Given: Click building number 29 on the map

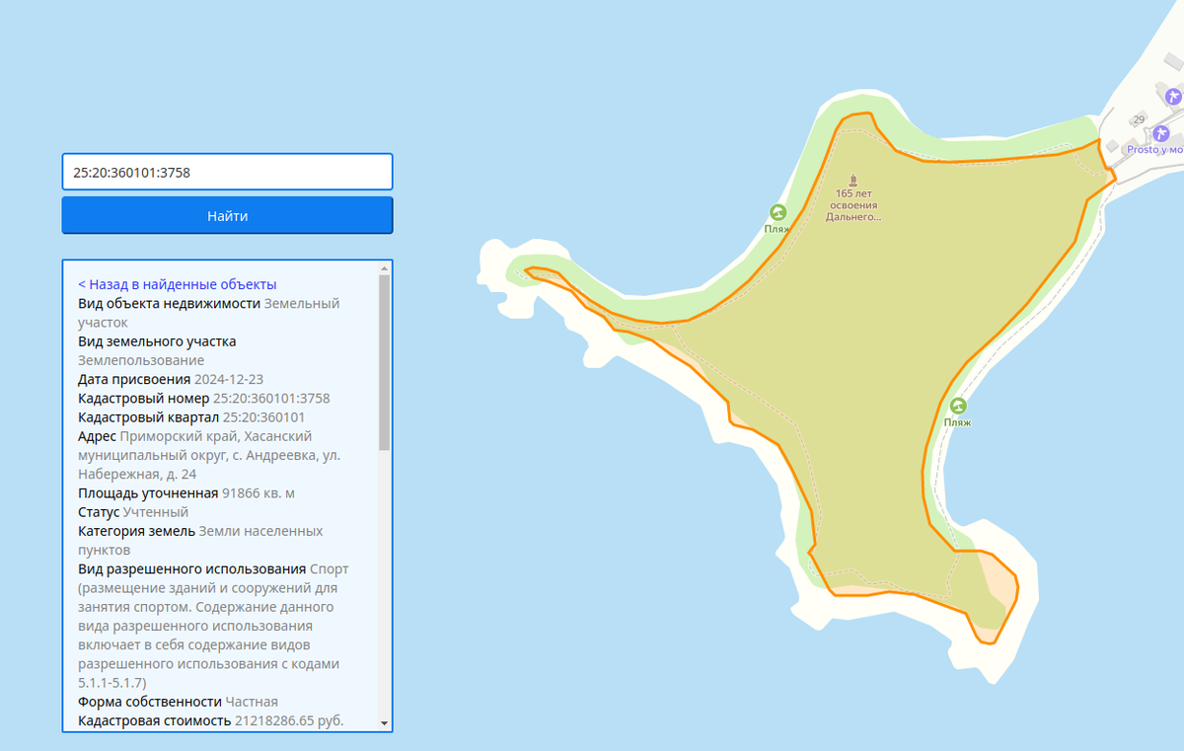Looking at the screenshot, I should [x=1139, y=119].
